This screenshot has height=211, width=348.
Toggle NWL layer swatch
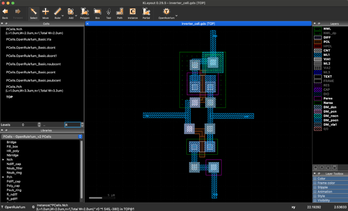point(317,29)
